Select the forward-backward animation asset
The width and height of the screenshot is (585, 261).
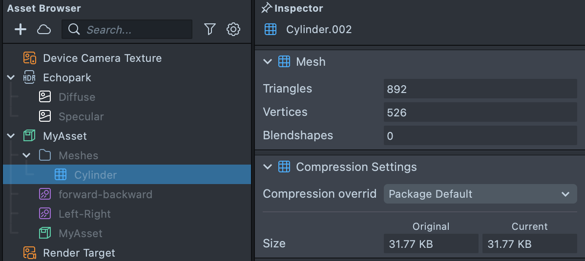pyautogui.click(x=105, y=194)
